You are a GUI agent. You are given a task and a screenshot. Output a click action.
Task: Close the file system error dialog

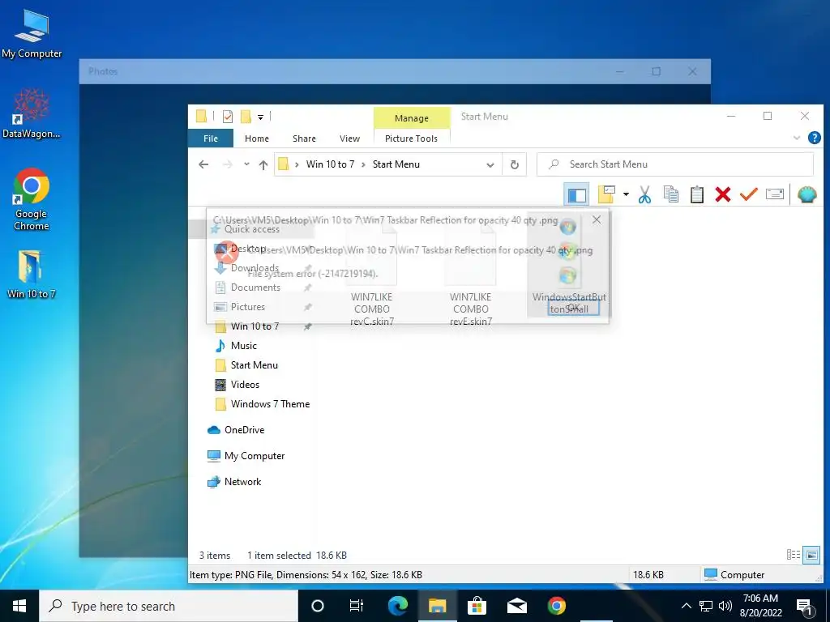click(x=596, y=219)
